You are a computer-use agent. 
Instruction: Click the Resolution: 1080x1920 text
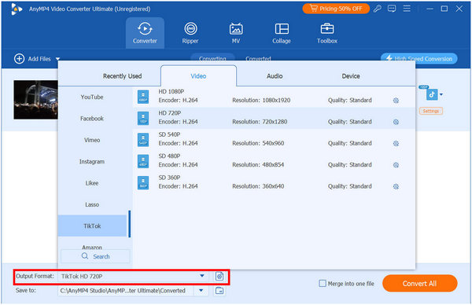tap(261, 100)
